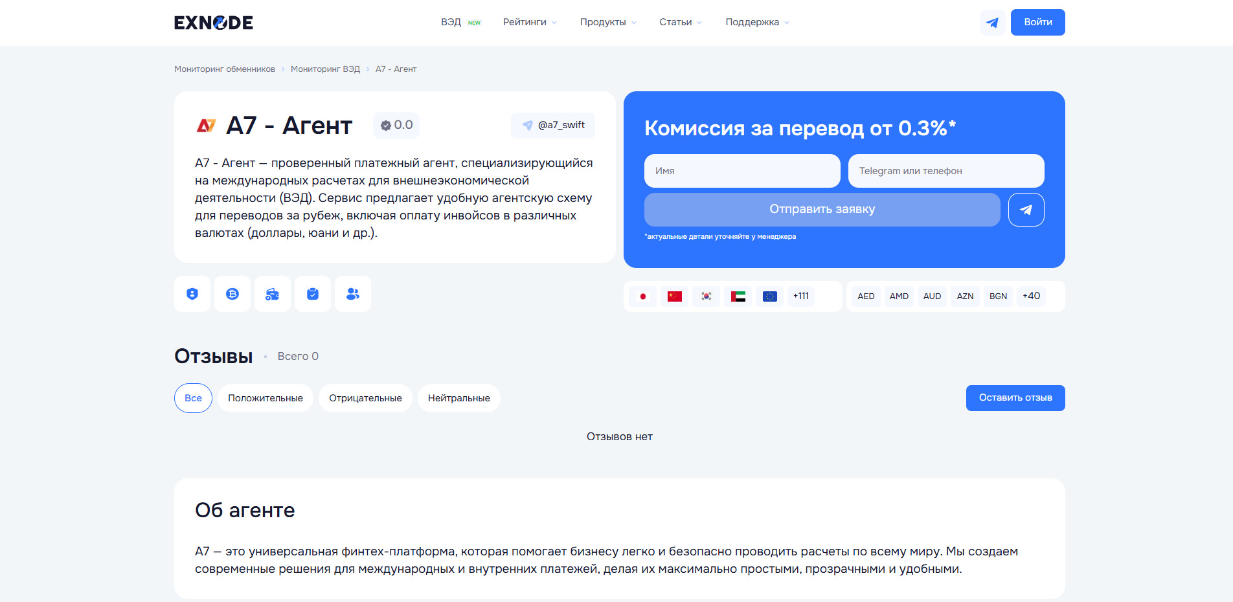Click the Комиссия за перевод от 0.3% heading

tap(800, 128)
